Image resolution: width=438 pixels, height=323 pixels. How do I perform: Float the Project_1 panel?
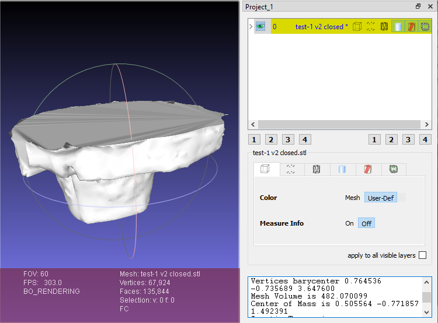pos(418,6)
